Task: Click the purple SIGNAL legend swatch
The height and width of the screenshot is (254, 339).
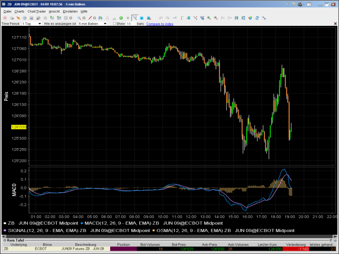Action: 5,230
